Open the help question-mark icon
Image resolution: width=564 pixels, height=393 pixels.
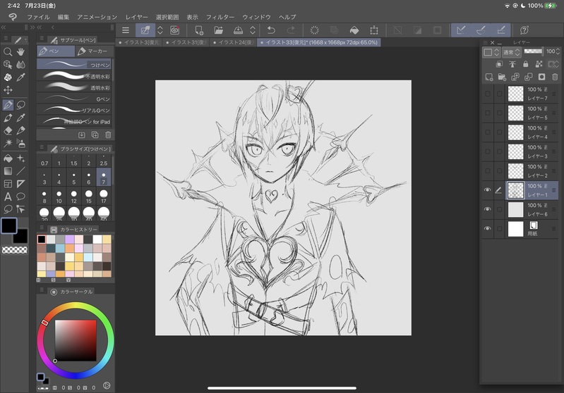pyautogui.click(x=524, y=30)
